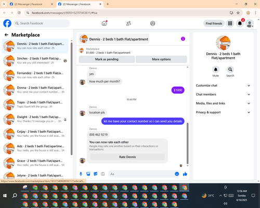Choose a sticker icon in the composer
Screen dimensions: 260x208
(x=96, y=174)
